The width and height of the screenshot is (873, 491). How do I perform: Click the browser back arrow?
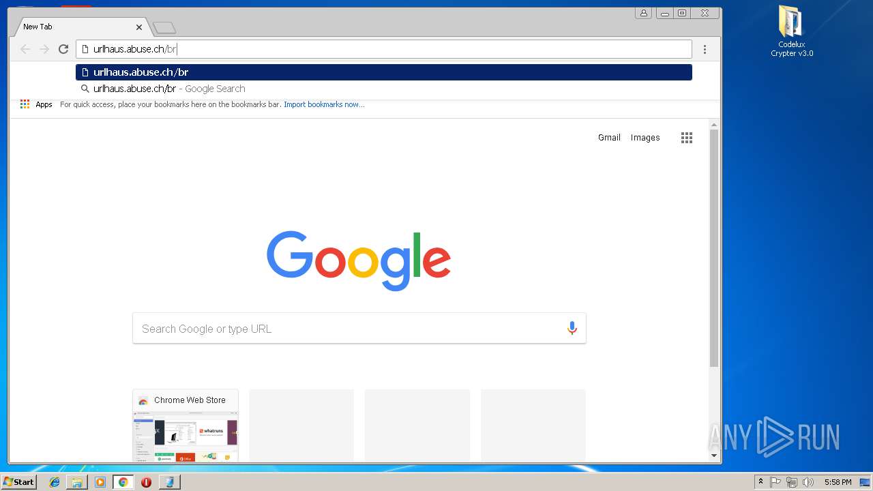click(x=25, y=49)
